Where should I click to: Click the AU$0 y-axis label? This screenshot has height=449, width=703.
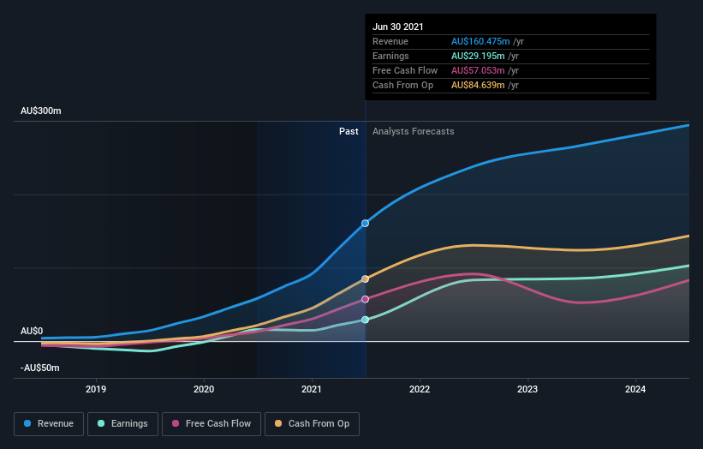pyautogui.click(x=32, y=331)
